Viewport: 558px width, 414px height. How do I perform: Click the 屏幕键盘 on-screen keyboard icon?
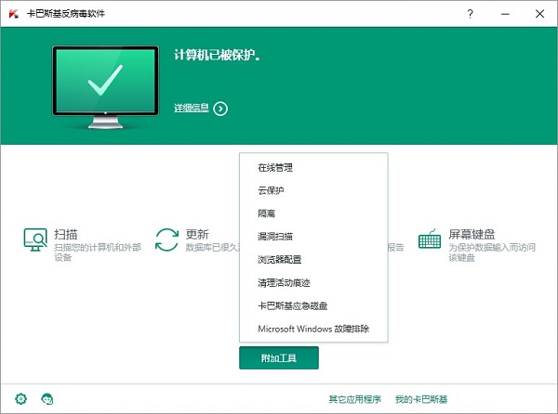[x=430, y=239]
